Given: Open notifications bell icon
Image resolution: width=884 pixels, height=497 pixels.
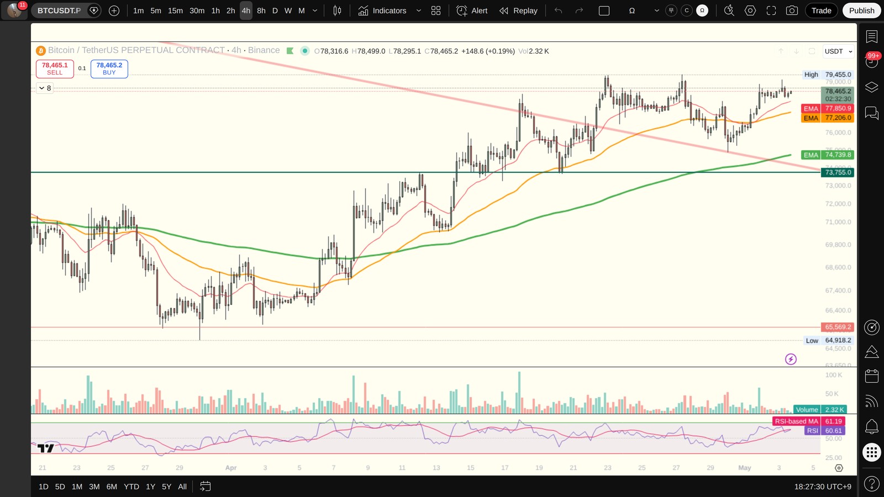Looking at the screenshot, I should coord(872,426).
